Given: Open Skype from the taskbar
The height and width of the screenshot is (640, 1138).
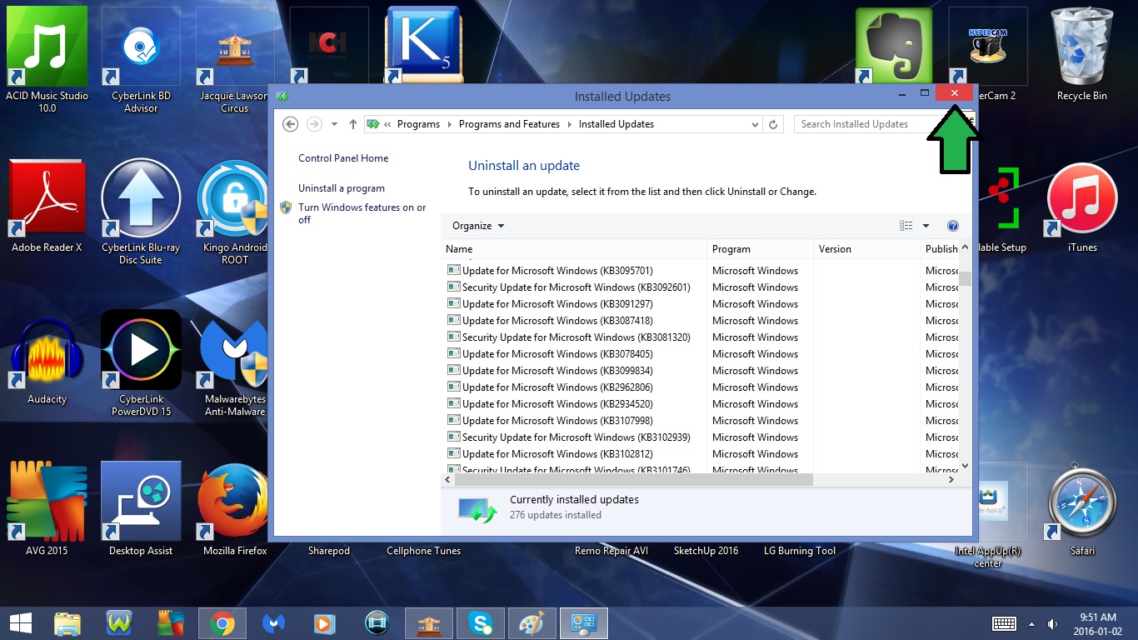Looking at the screenshot, I should [x=480, y=623].
